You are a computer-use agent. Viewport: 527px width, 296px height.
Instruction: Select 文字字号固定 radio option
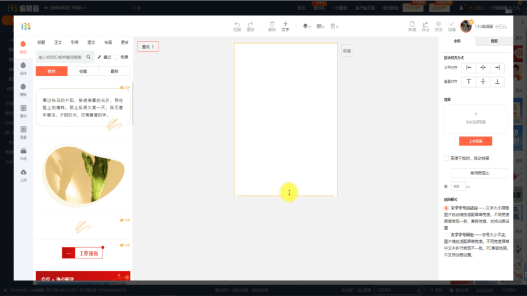pos(446,235)
